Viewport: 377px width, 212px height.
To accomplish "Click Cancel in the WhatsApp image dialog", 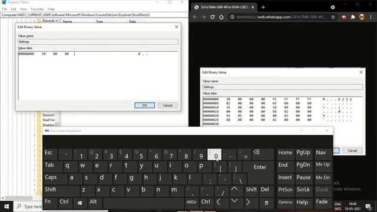I will tap(352, 151).
